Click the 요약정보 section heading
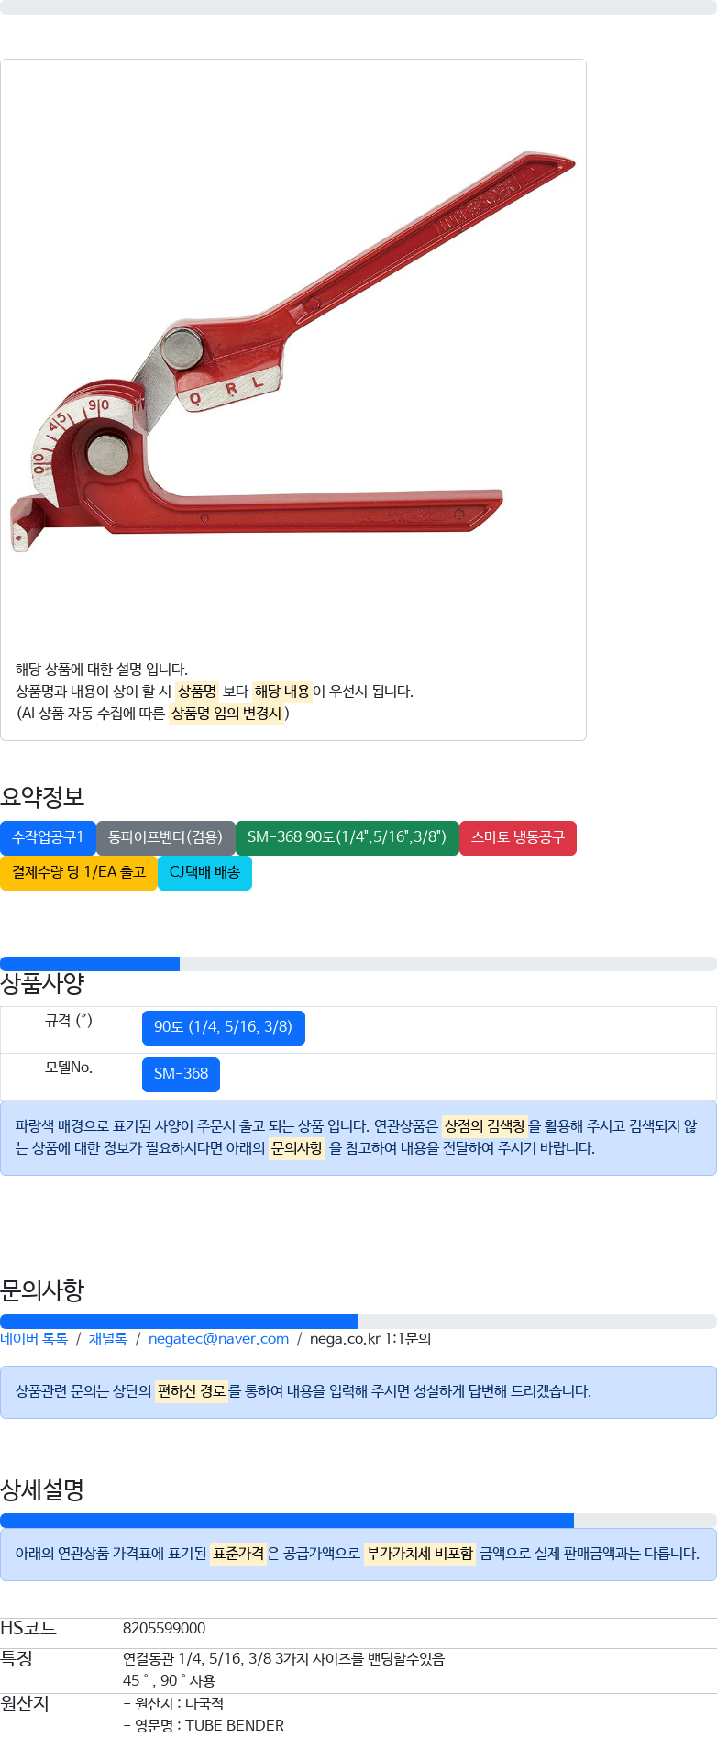Viewport: 717px width, 1738px height. click(42, 797)
